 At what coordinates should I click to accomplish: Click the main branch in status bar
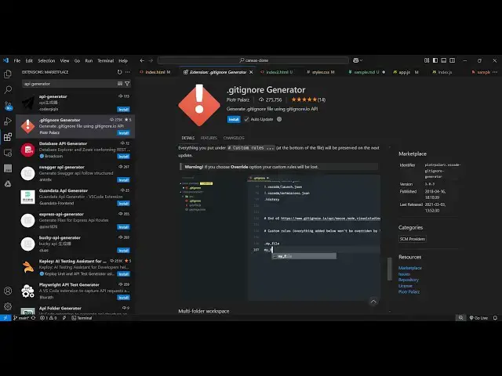tap(21, 318)
